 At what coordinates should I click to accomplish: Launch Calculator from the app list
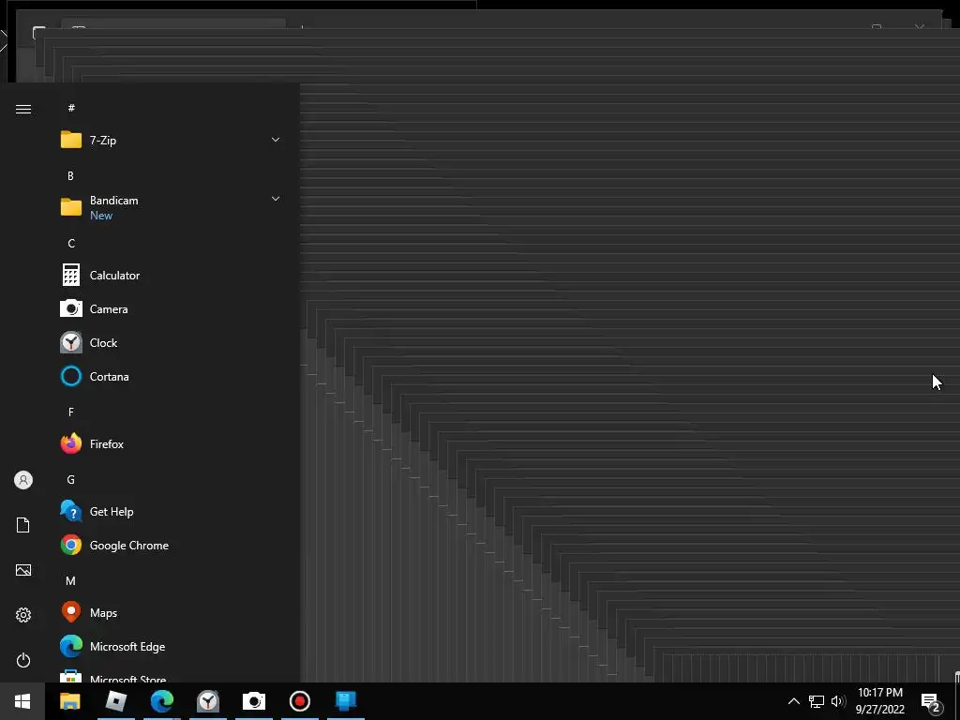[x=171, y=276]
